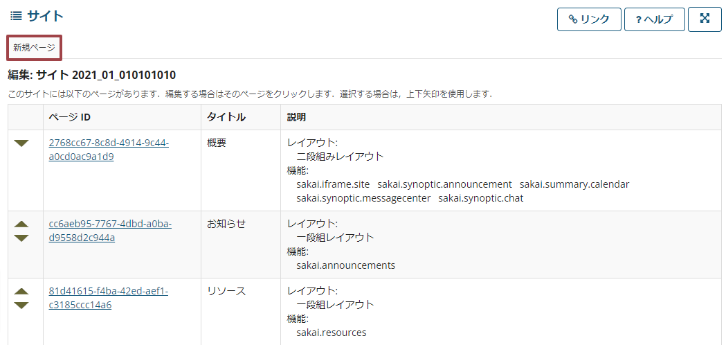Move the リソース page down with arrow
The image size is (726, 345).
coord(21,305)
